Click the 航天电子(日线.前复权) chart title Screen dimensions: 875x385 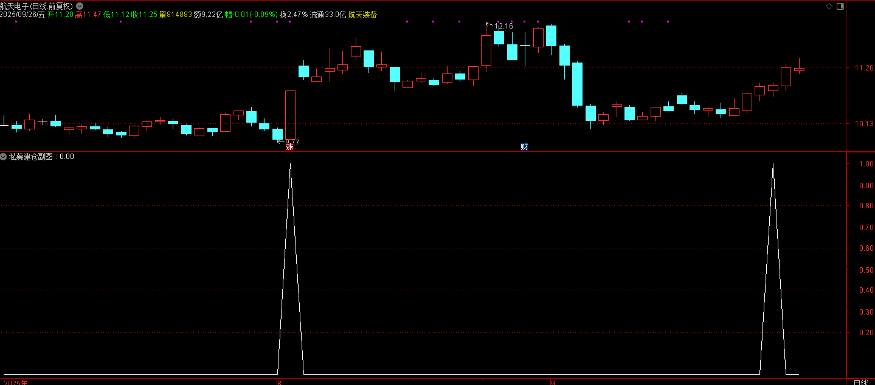(37, 6)
